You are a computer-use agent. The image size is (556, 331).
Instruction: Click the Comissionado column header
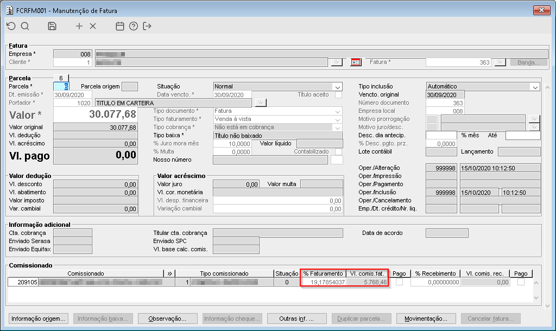[x=86, y=273]
